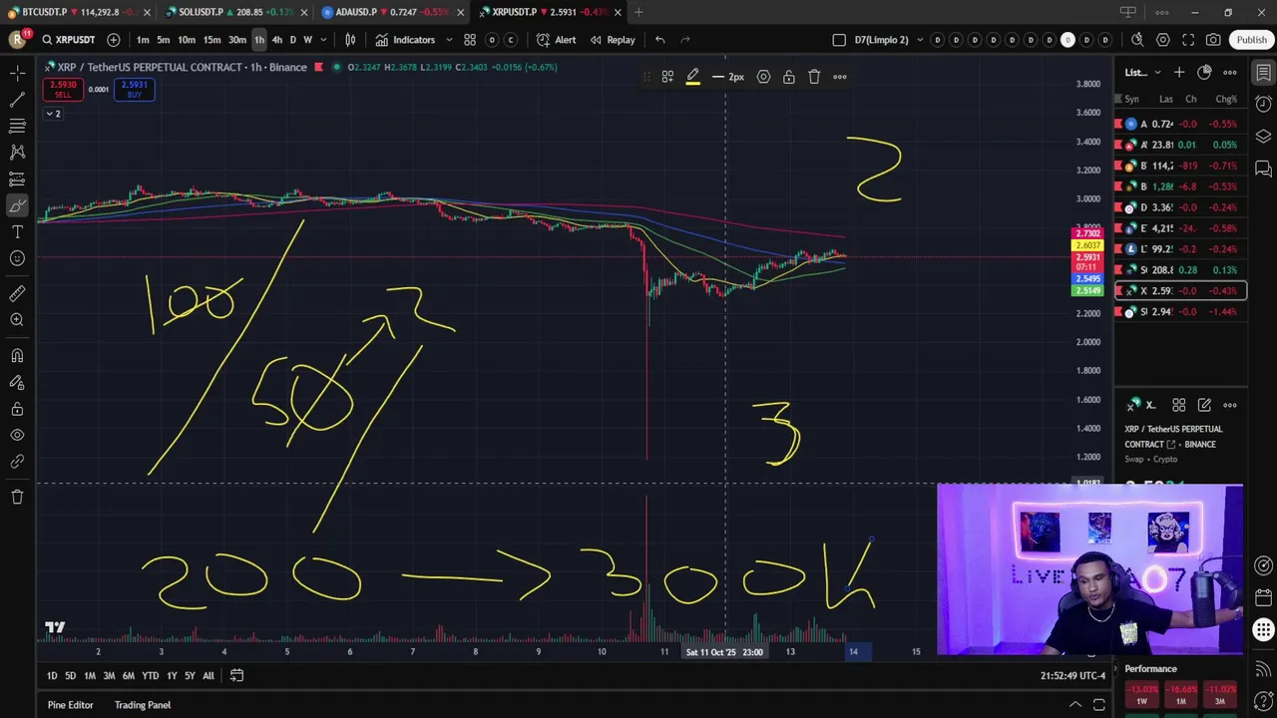Open drawing settings in floating toolbar
This screenshot has width=1277, height=718.
[x=763, y=77]
